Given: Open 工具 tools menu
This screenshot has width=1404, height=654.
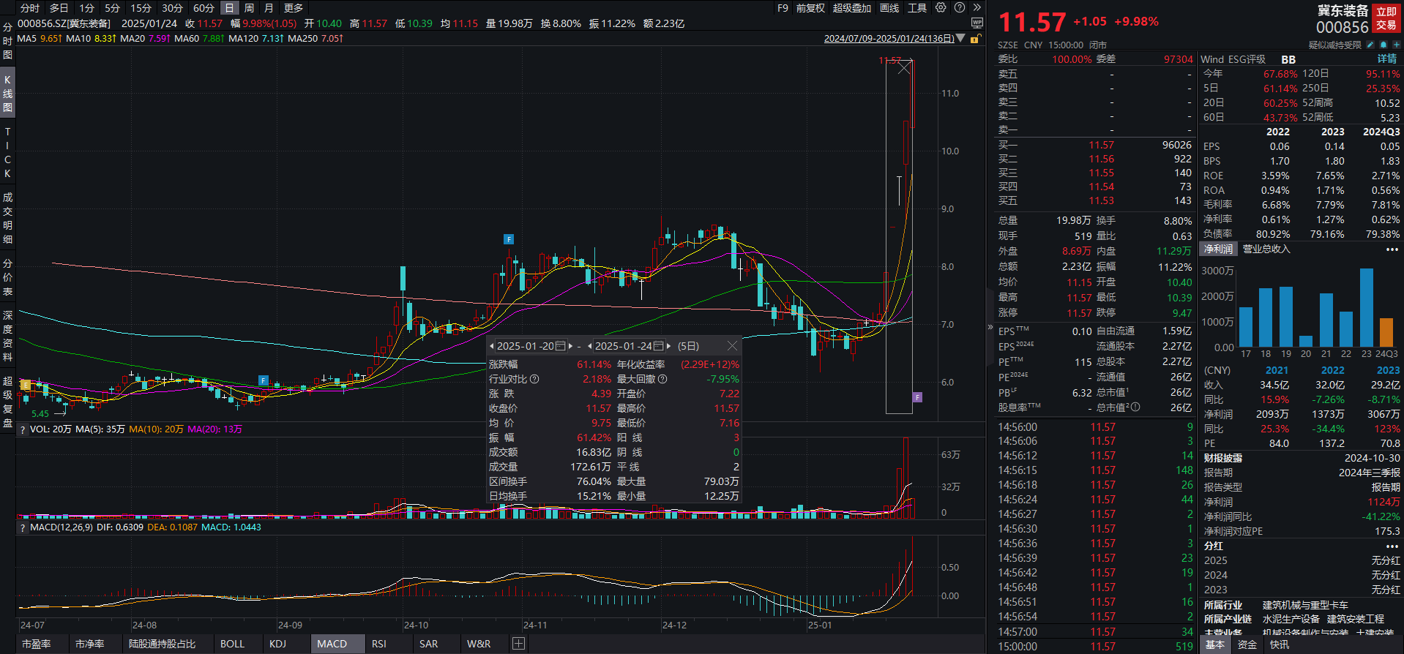Looking at the screenshot, I should pos(917,8).
